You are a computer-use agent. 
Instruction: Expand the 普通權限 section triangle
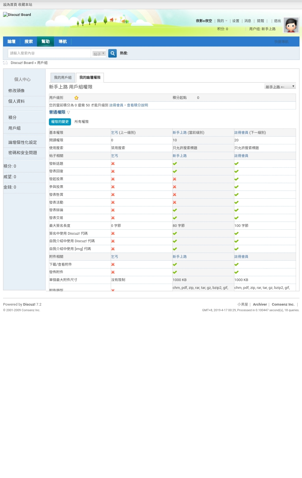click(69, 113)
